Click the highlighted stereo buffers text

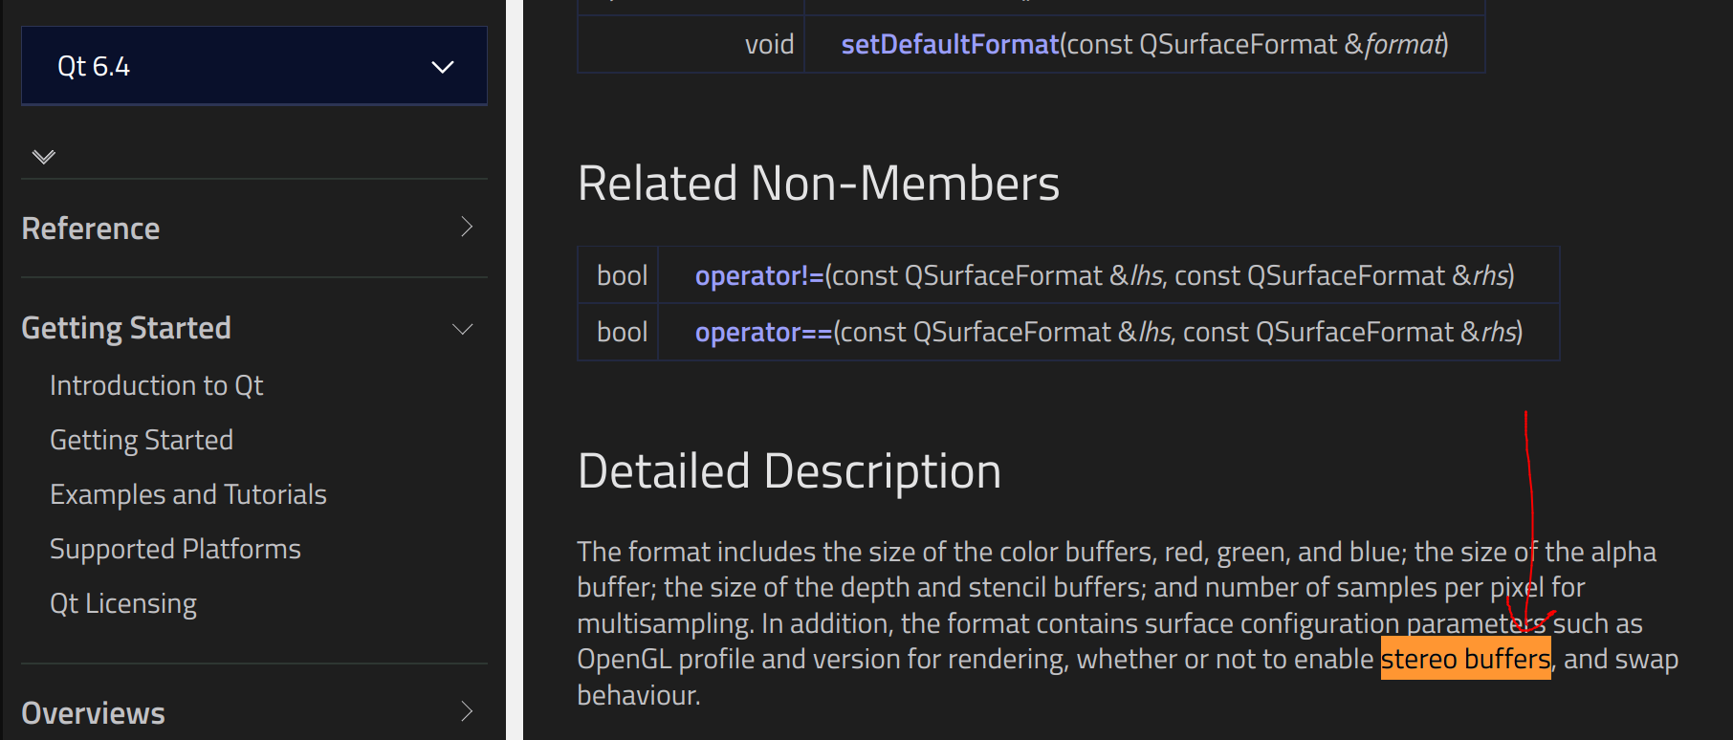pos(1465,659)
